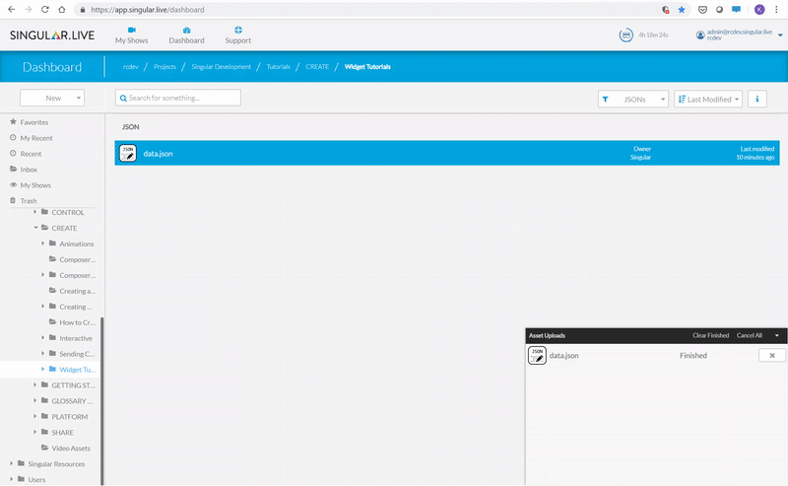Select the Users folder
The height and width of the screenshot is (486, 788).
32,479
